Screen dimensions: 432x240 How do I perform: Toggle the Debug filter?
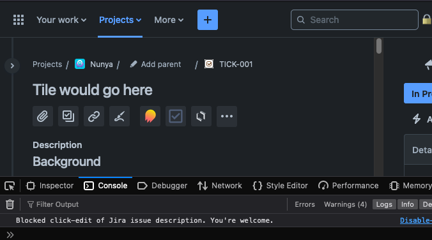point(426,204)
